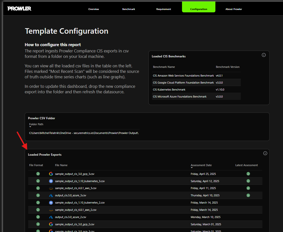Click date Friday, April 25, 2025
Screen dimensions: 283x232
(203, 174)
